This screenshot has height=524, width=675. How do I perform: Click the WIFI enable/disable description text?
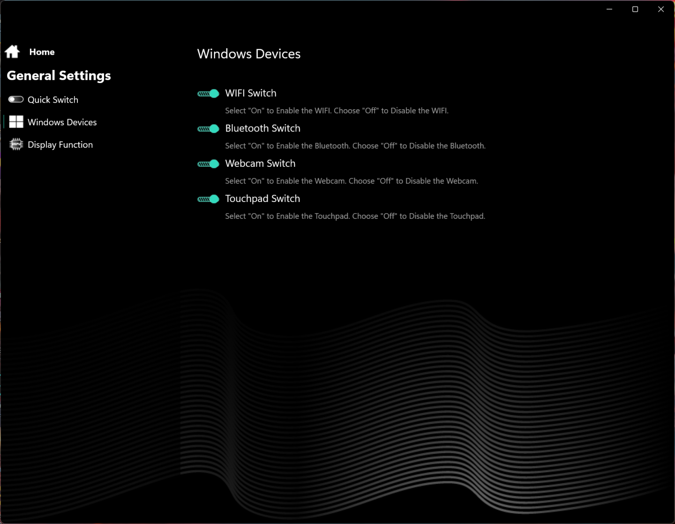pyautogui.click(x=337, y=111)
